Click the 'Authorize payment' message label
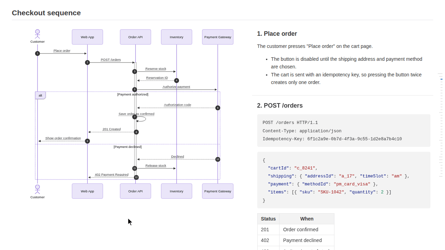 click(x=176, y=87)
